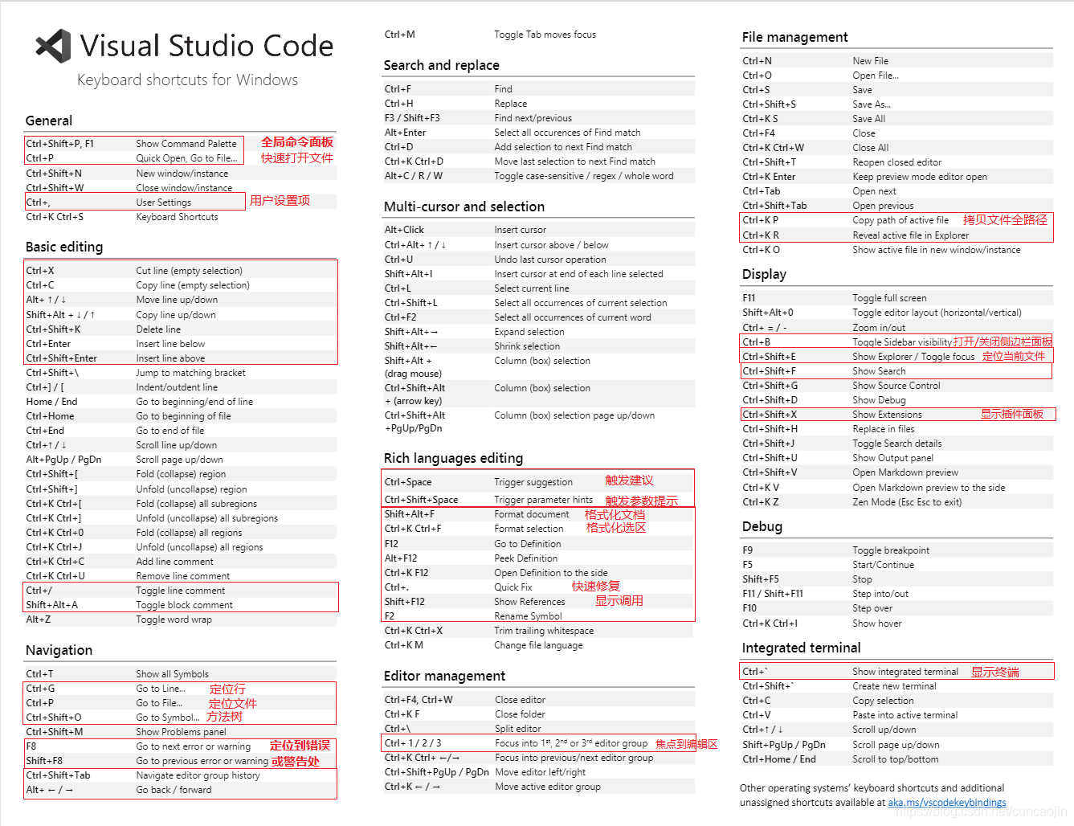Click the 'Trigger suggestion' row
Image resolution: width=1074 pixels, height=826 pixels.
coord(539,482)
